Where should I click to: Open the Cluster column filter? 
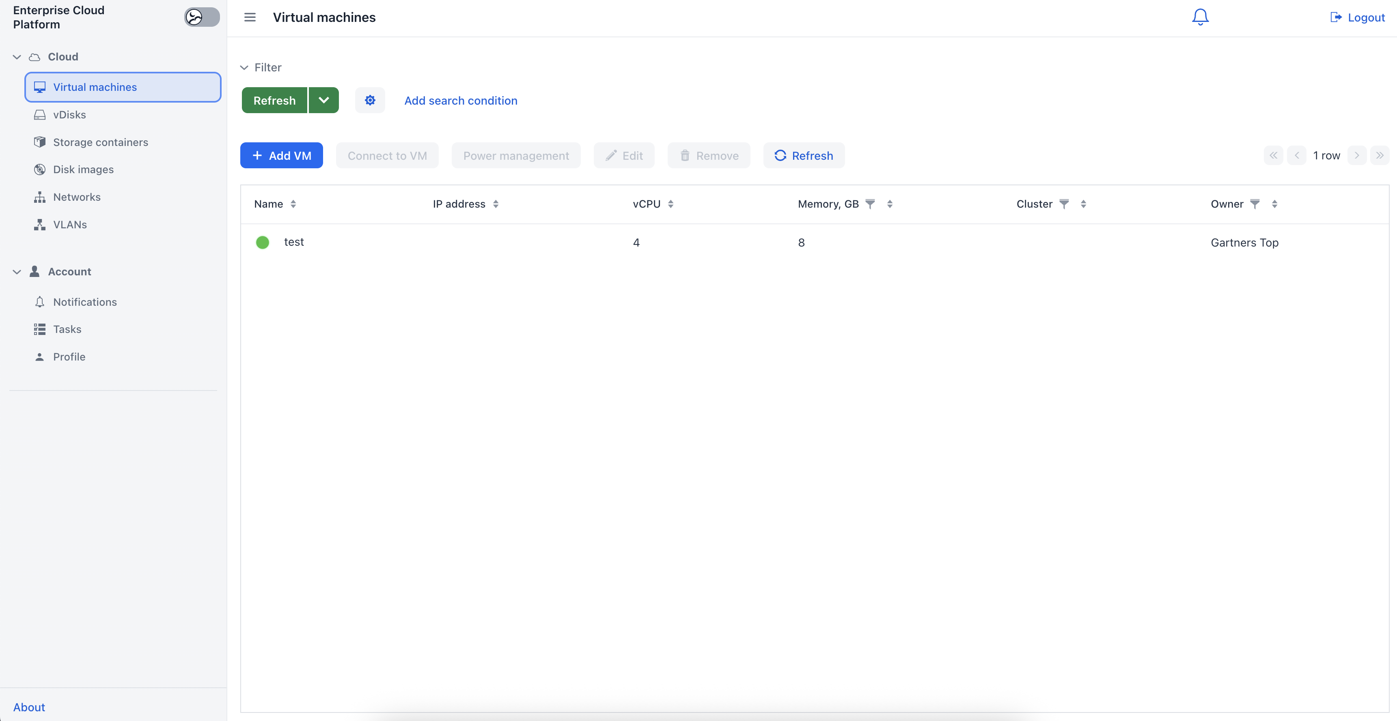1065,204
